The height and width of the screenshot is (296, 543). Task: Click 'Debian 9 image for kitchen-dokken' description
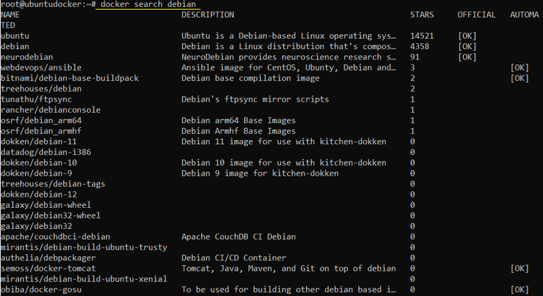tap(260, 173)
